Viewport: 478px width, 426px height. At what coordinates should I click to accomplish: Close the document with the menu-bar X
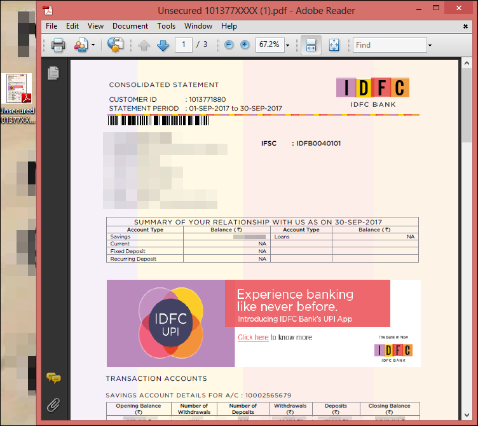click(x=465, y=26)
